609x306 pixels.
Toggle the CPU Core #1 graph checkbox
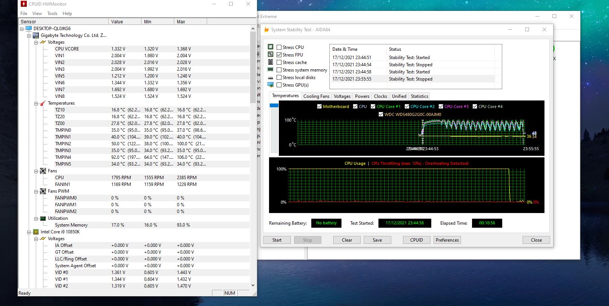[373, 107]
